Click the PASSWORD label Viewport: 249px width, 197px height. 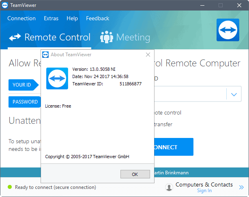tap(25, 102)
